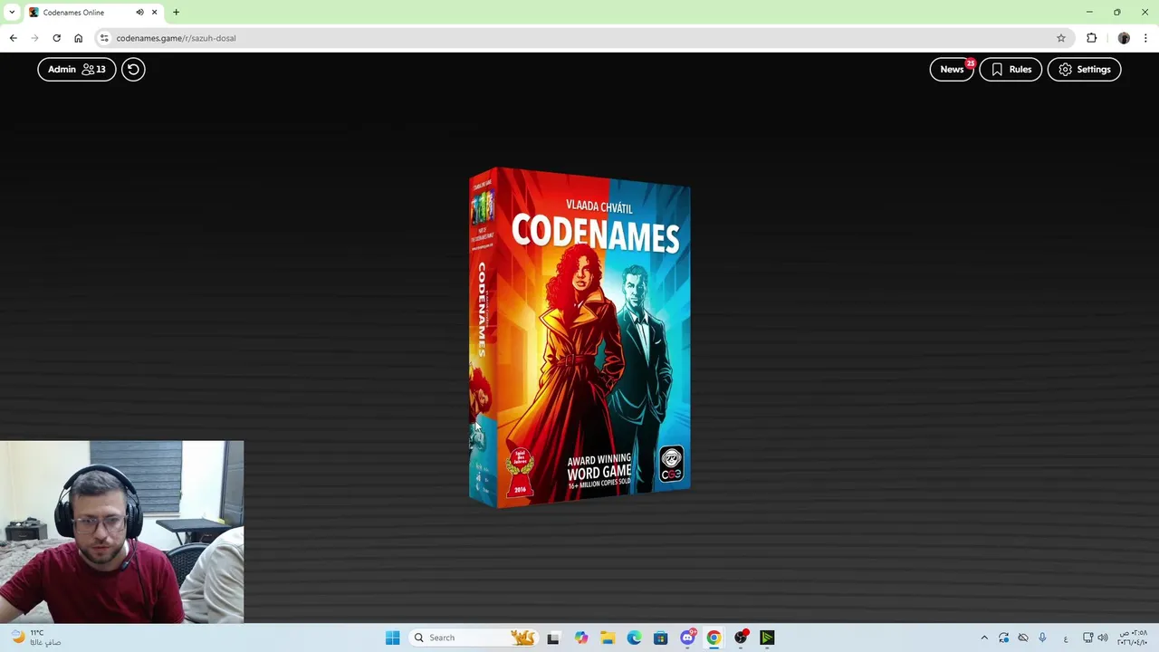Reload the current page
The height and width of the screenshot is (652, 1159).
pos(56,38)
